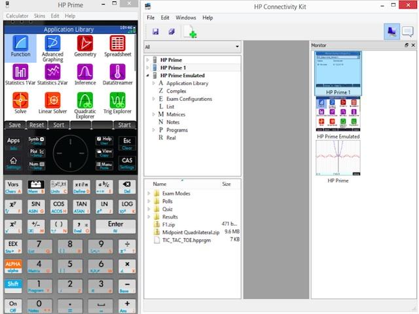Open the Edit menu in HP Prime window

pyautogui.click(x=55, y=16)
